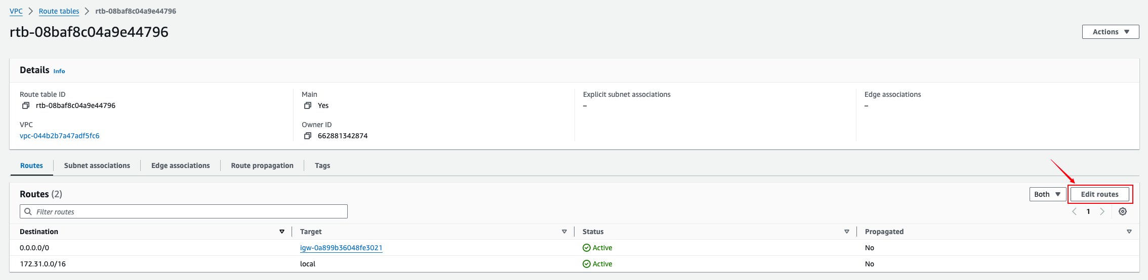
Task: Sort routes by Destination column arrow
Action: [x=282, y=232]
